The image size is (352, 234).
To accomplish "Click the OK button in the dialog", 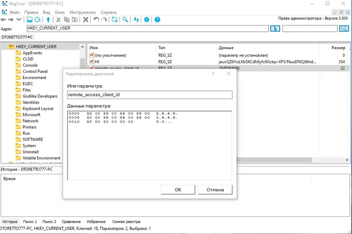I will click(x=178, y=190).
